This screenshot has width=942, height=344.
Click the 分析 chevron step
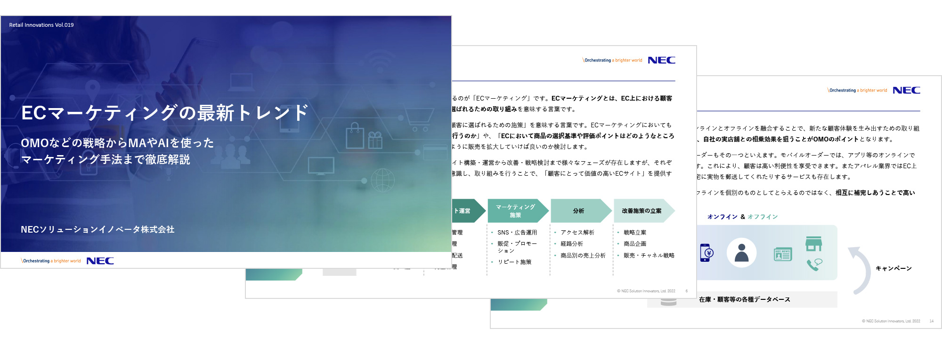click(581, 211)
